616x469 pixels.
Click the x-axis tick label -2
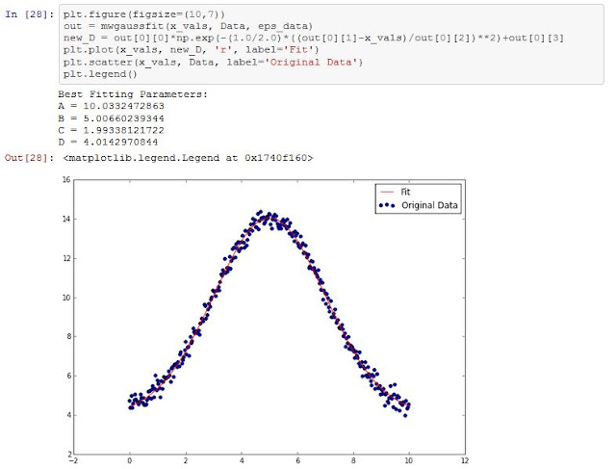click(73, 460)
